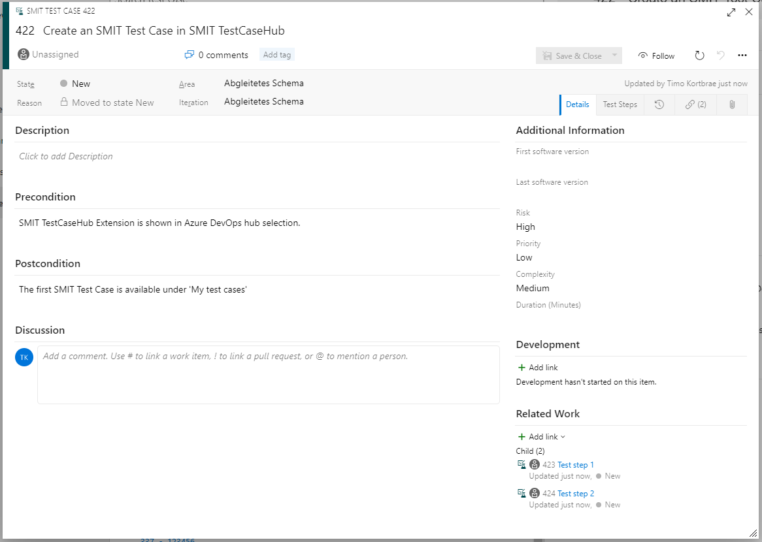Click the Attachments paperclip icon

point(731,104)
